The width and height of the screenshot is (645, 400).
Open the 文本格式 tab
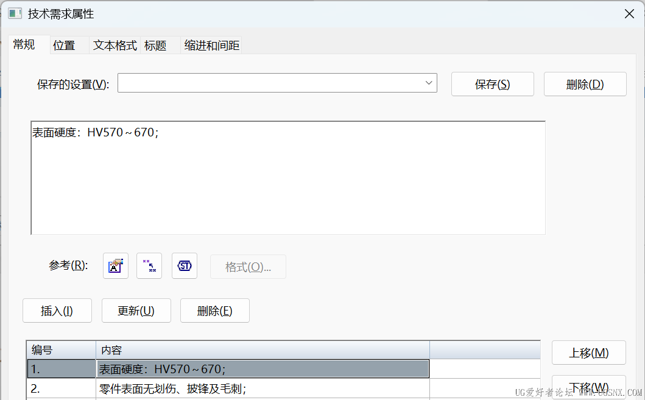pyautogui.click(x=115, y=45)
